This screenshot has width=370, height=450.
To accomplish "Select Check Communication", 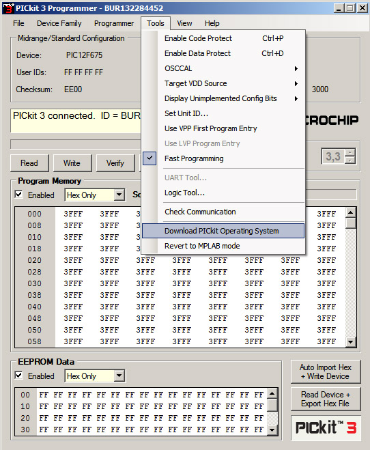I will click(223, 212).
